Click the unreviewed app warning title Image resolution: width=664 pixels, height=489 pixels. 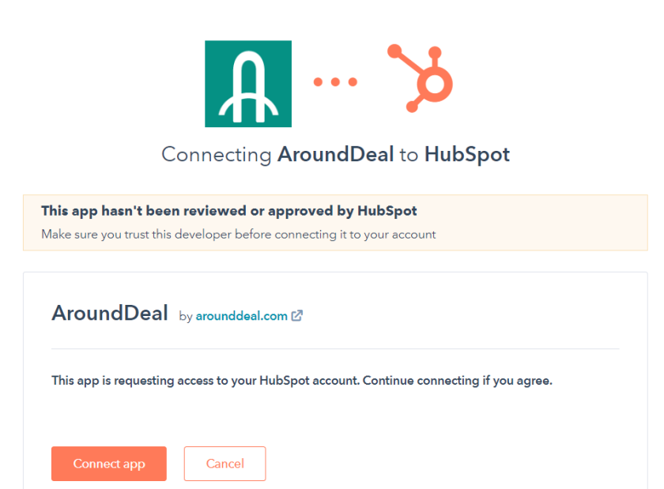pyautogui.click(x=229, y=212)
